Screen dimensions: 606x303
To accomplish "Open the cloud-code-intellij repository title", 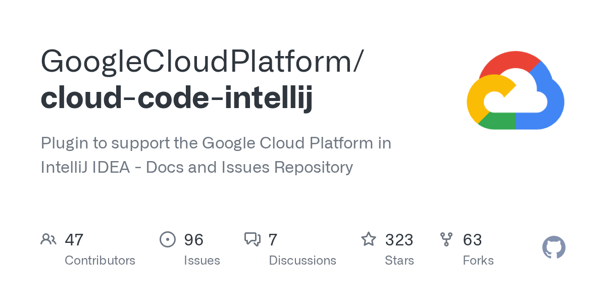I will tap(177, 98).
